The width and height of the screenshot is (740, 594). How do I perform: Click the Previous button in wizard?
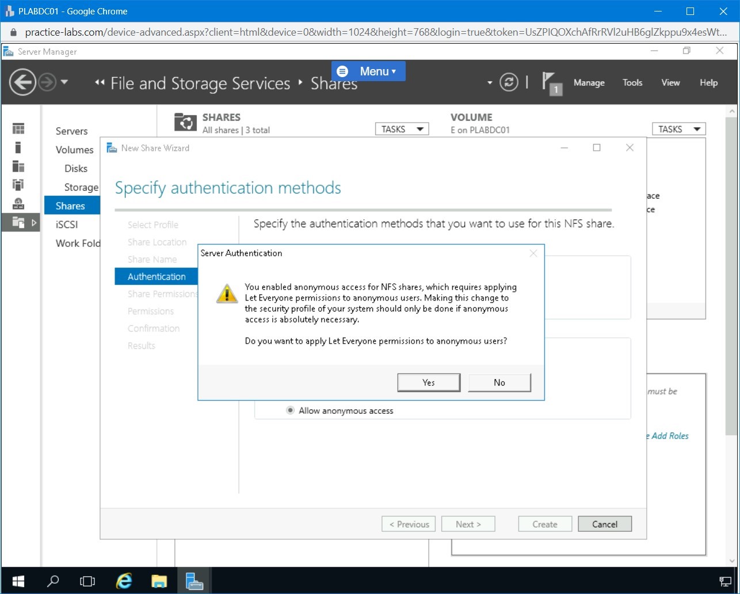(x=409, y=524)
